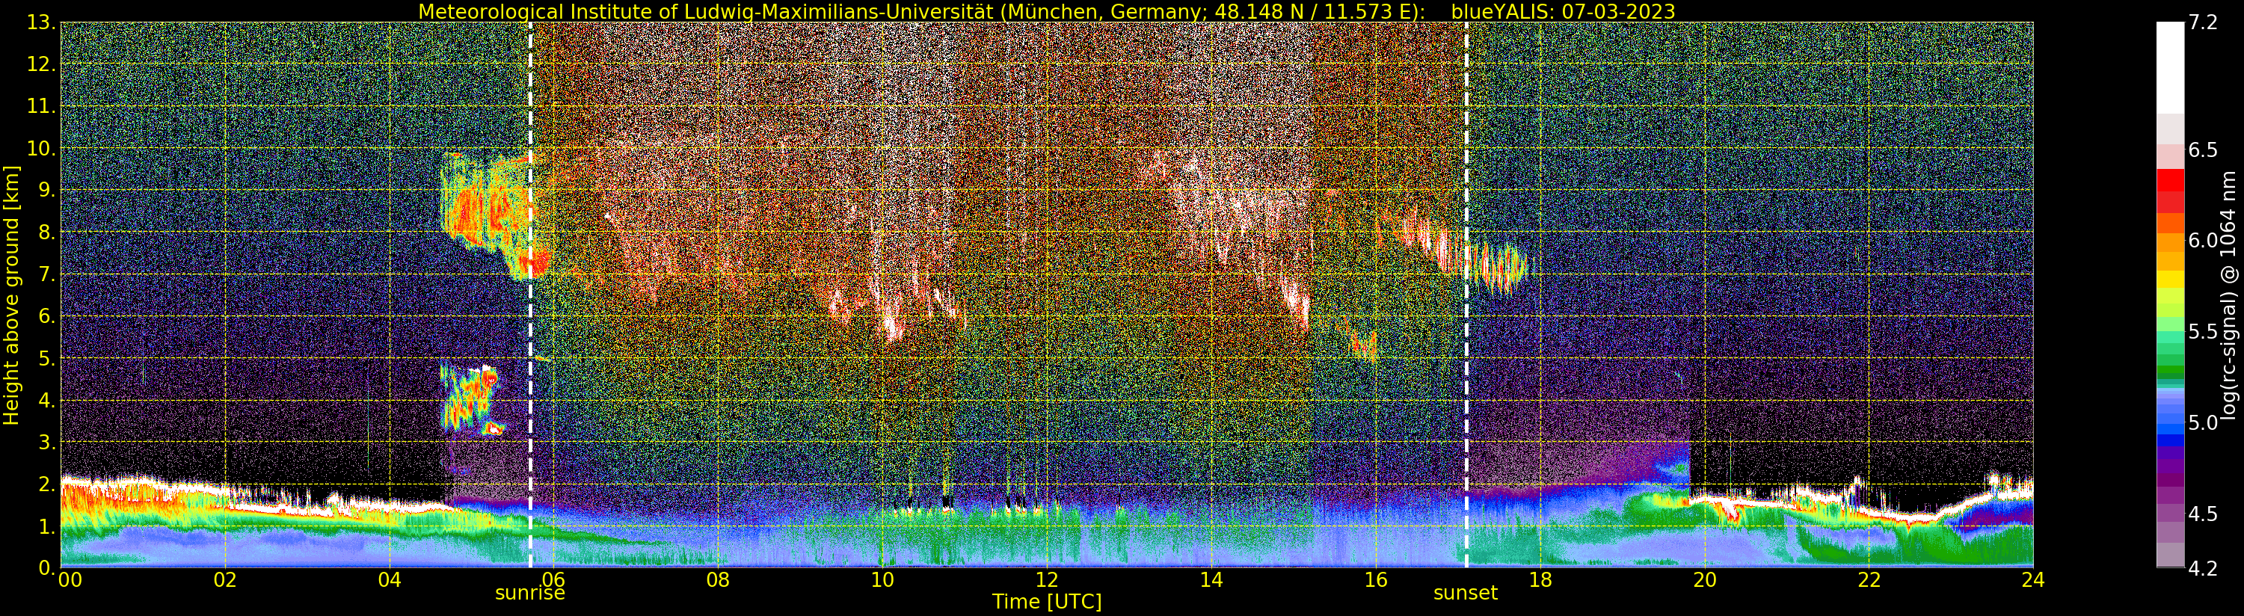The height and width of the screenshot is (616, 2244).
Task: Click the 4.5 colorbar tick value
Action: click(2204, 514)
